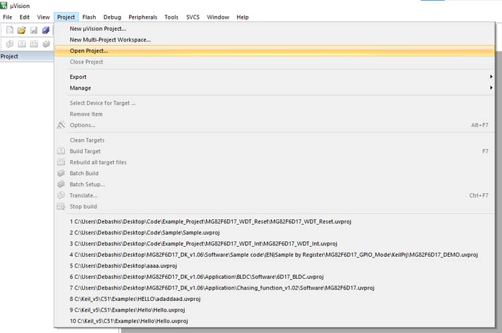Open recent project aaaa.uvproj
502x333 pixels.
(x=274, y=265)
